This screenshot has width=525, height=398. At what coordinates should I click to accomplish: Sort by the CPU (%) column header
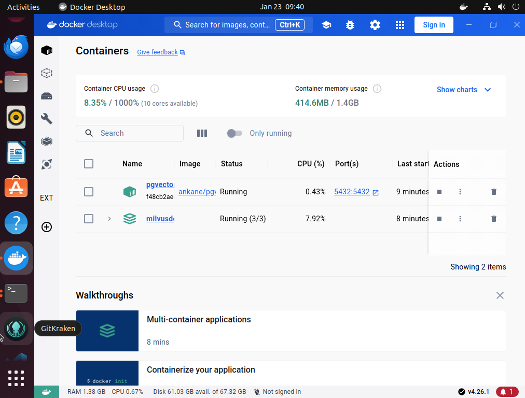pyautogui.click(x=311, y=164)
